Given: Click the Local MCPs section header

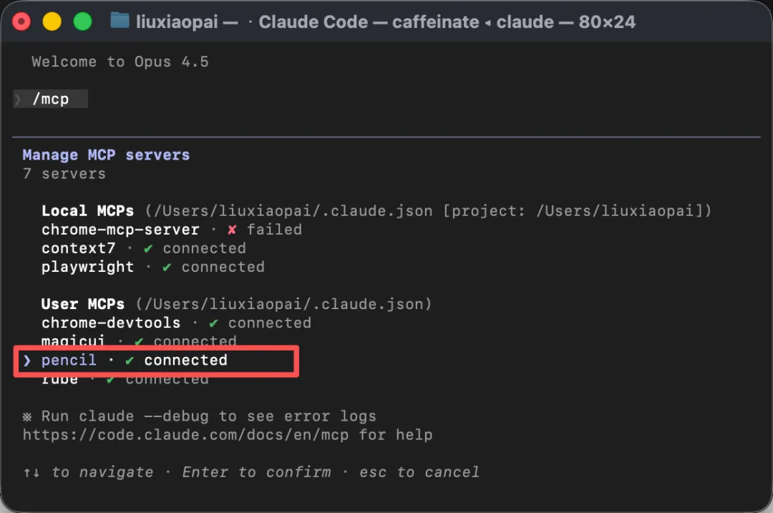Looking at the screenshot, I should pyautogui.click(x=87, y=211).
